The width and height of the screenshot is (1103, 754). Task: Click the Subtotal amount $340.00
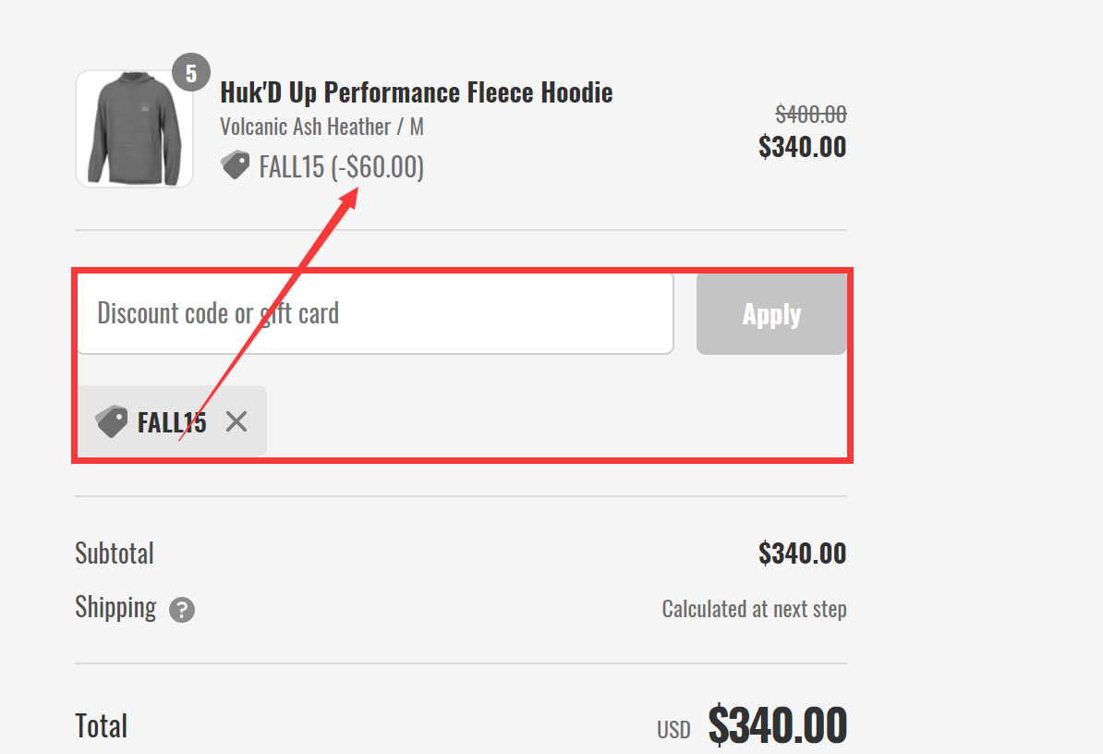[x=802, y=553]
